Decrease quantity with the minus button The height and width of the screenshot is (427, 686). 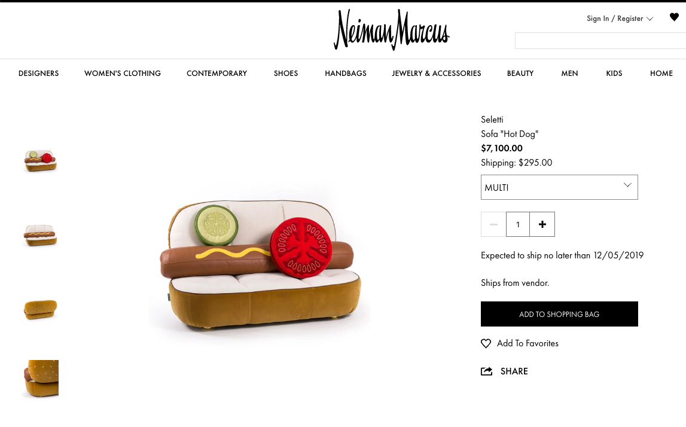(493, 224)
